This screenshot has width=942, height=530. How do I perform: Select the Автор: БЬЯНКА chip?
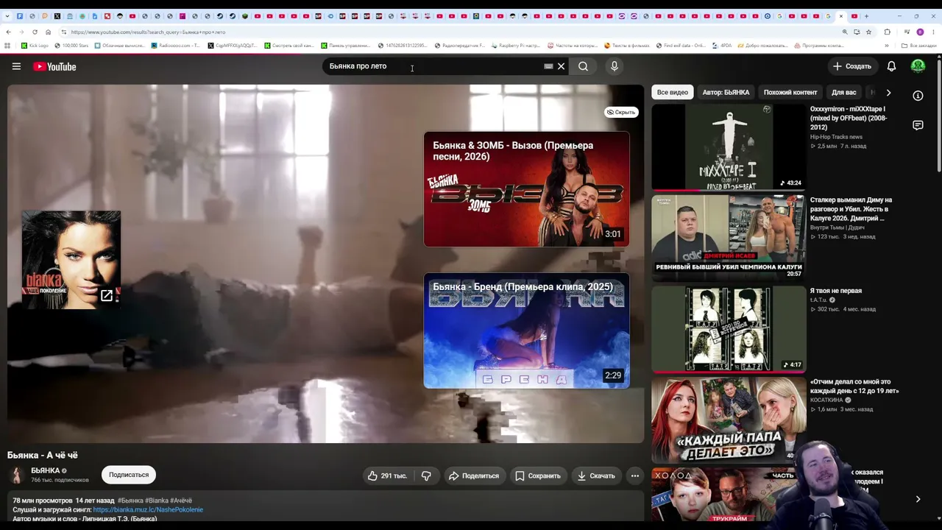click(726, 93)
